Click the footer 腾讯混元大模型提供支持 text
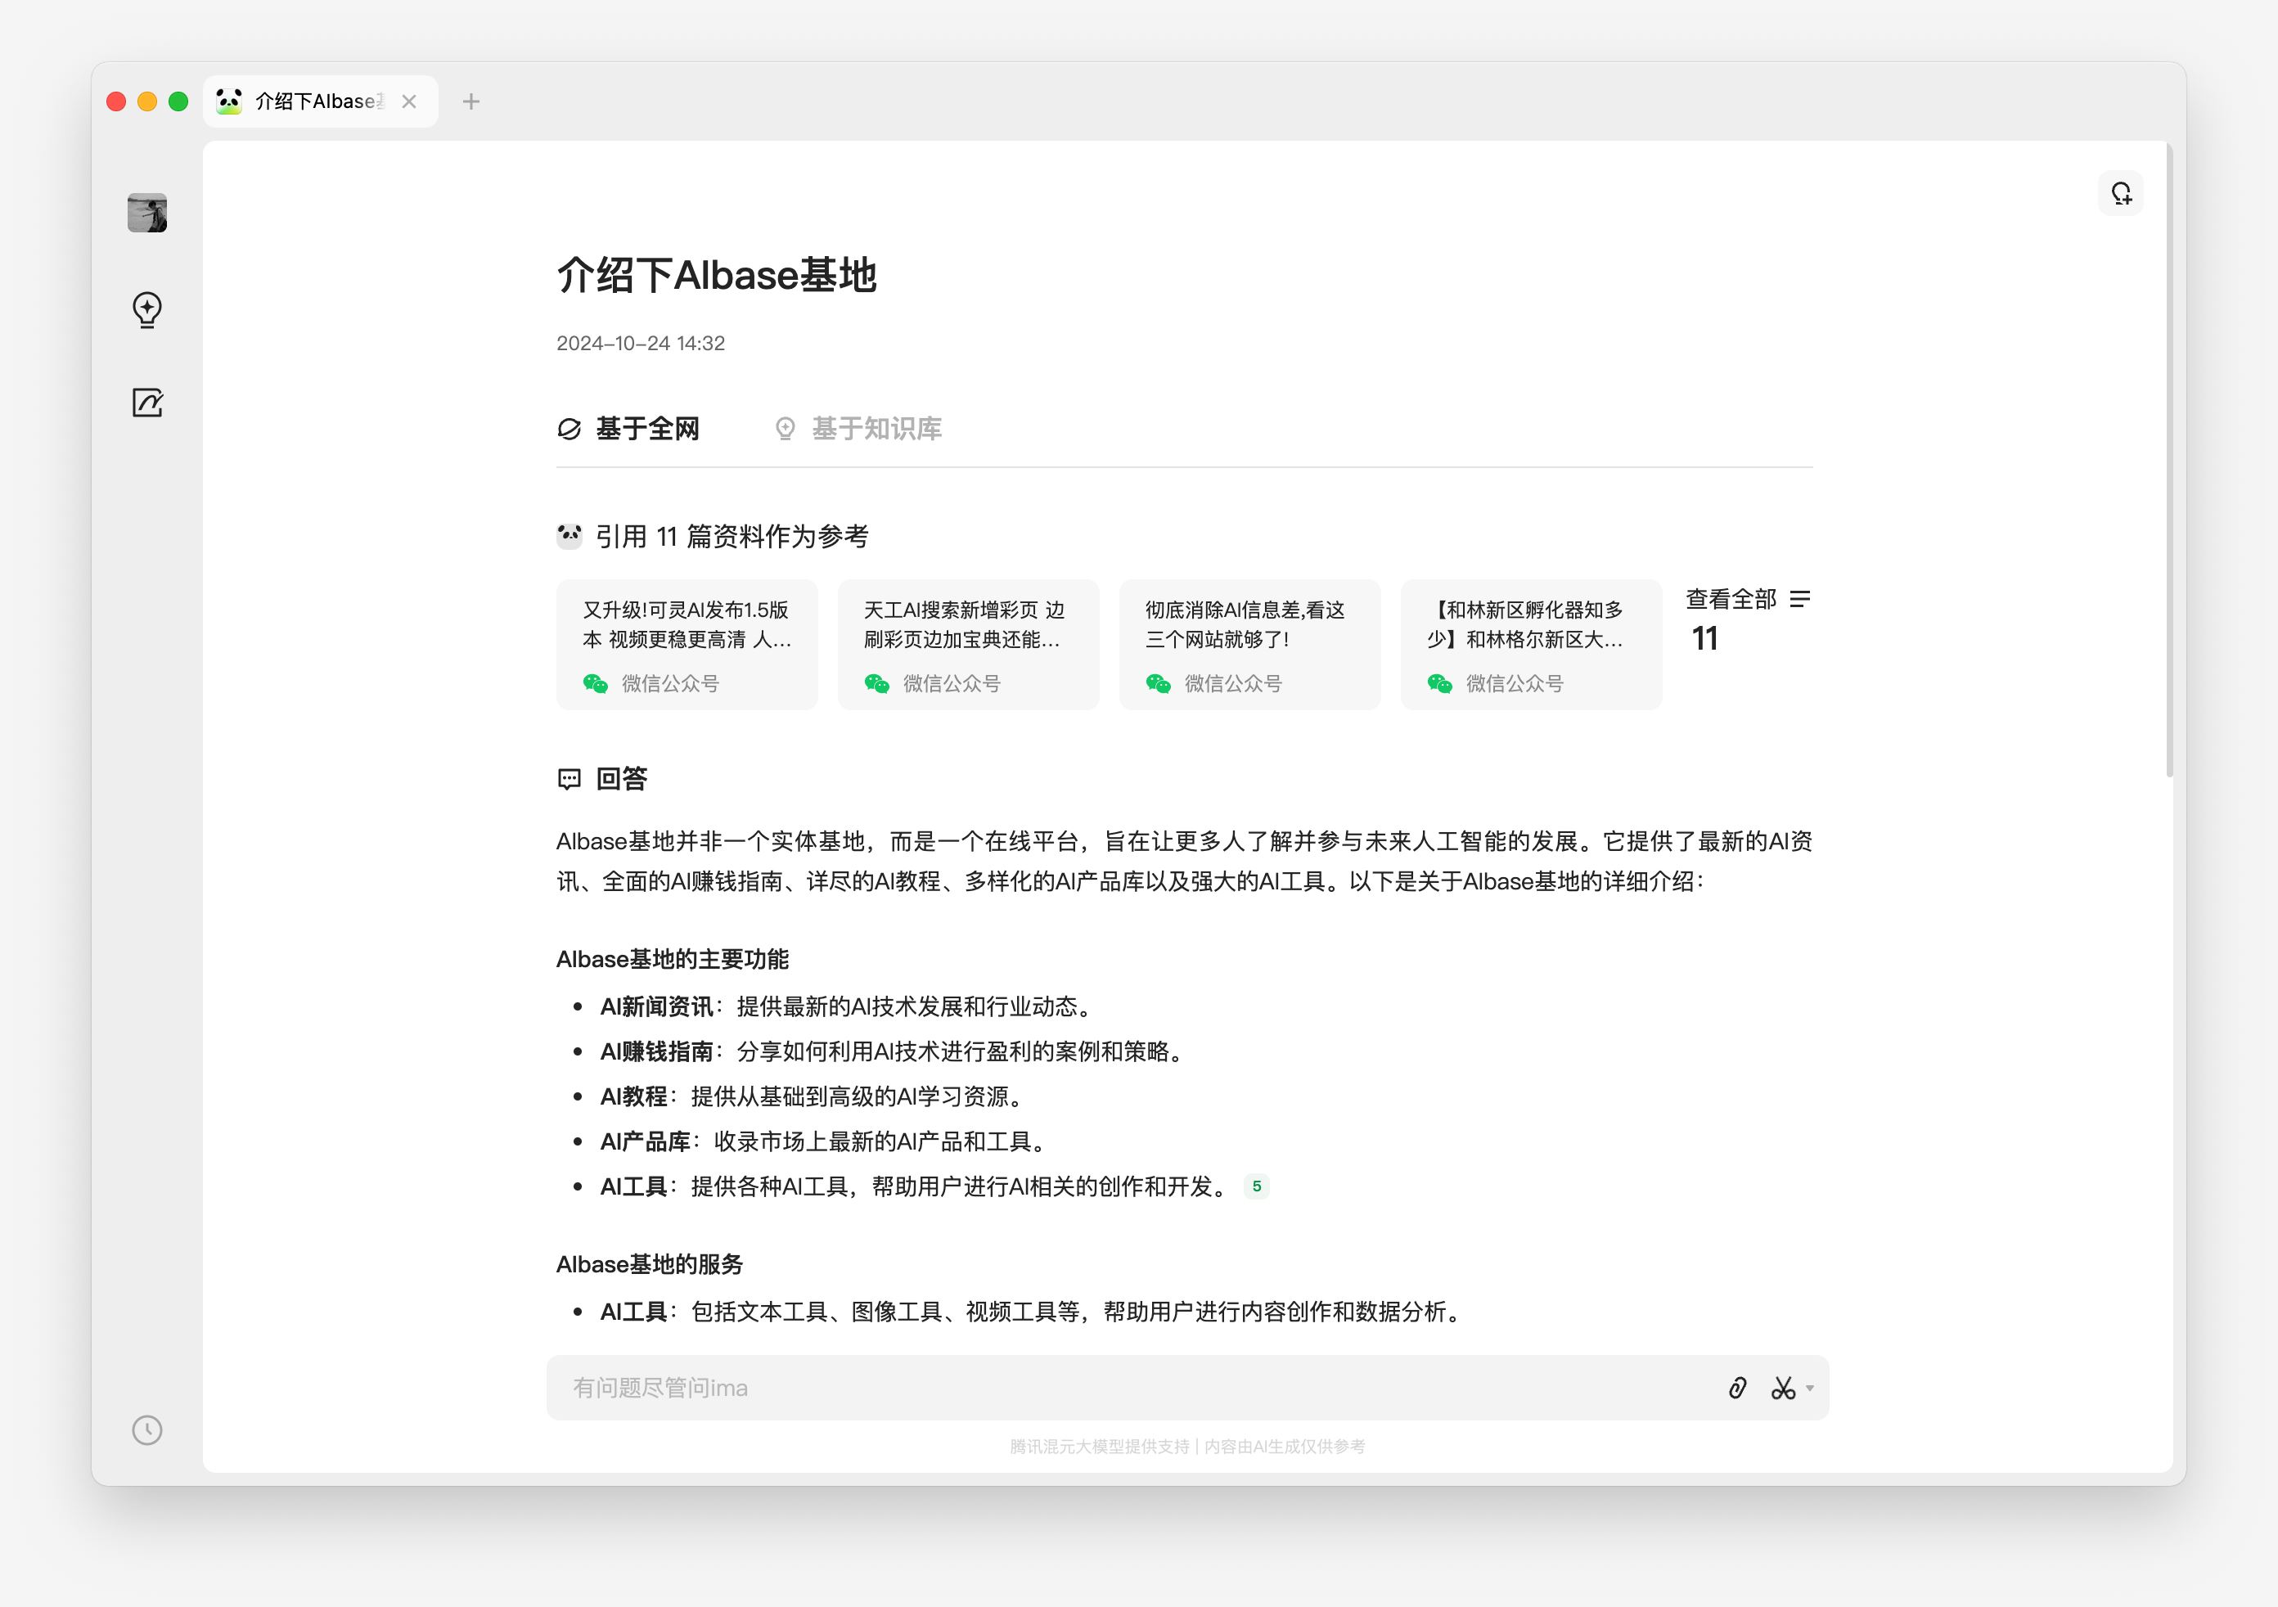Viewport: 2278px width, 1607px height. [1099, 1447]
